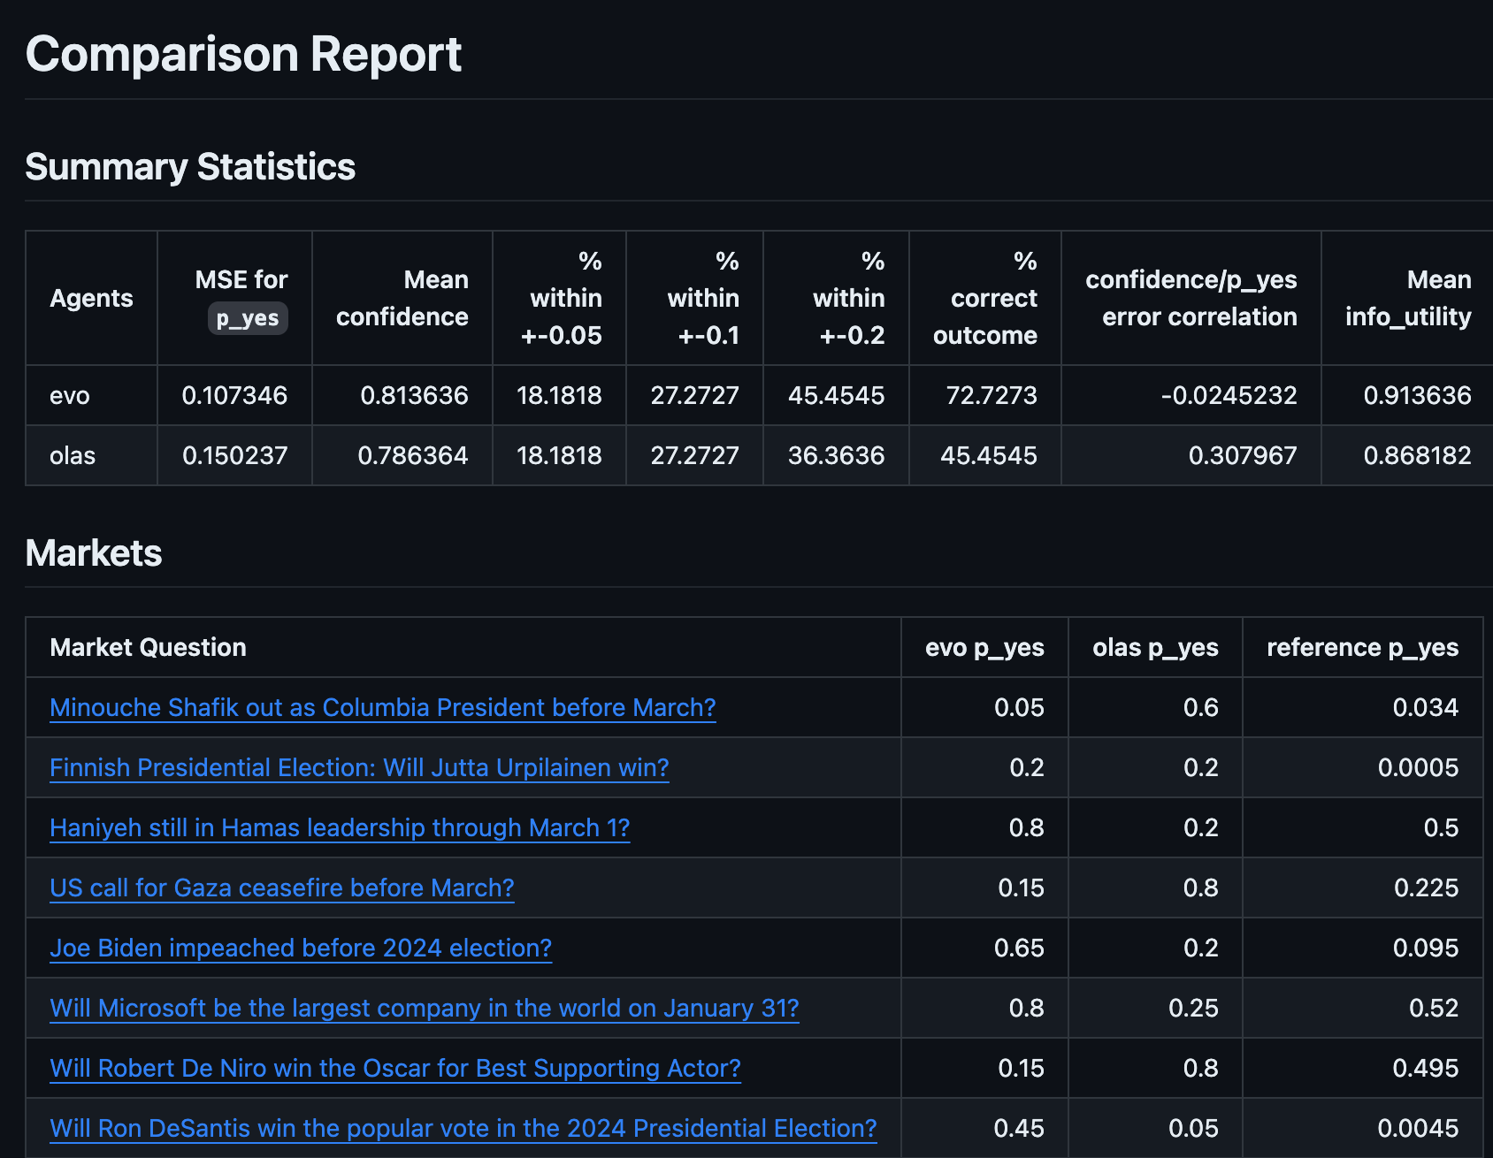The height and width of the screenshot is (1158, 1493).
Task: Click olas p_yes 0.25 in Microsoft row
Action: tap(1193, 1008)
